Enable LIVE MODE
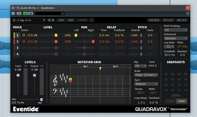This screenshot has width=197, height=117. point(154,20)
